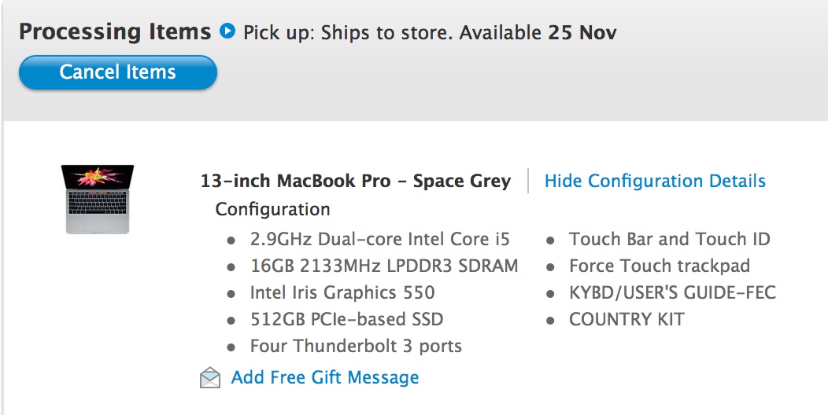Select the Processing Items heading
Viewport: 828px width, 415px height.
point(115,31)
